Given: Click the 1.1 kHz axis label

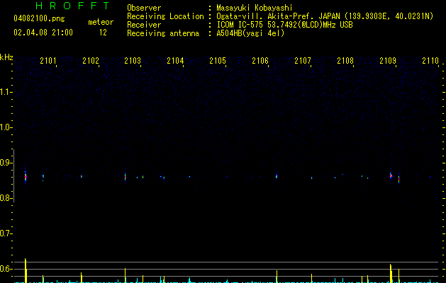Looking at the screenshot, I should pyautogui.click(x=6, y=92).
